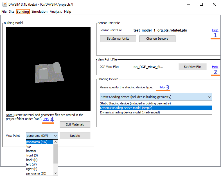221x179 pixels.
Task: Click the Change Sensors button
Action: click(157, 39)
